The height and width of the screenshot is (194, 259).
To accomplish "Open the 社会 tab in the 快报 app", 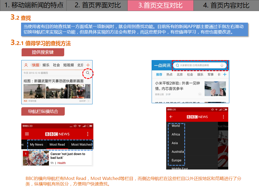I will coord(56,65).
